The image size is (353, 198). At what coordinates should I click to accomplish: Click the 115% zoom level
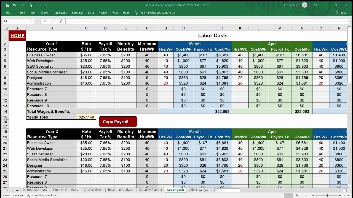click(x=346, y=196)
